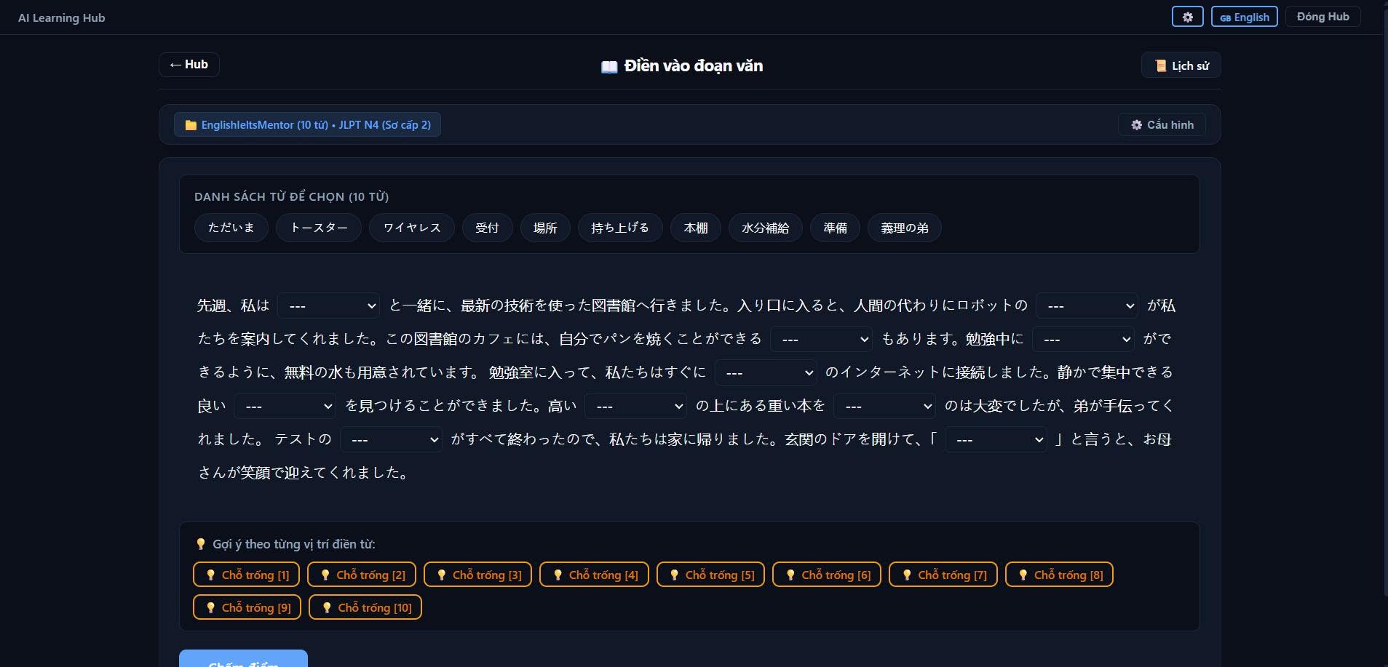Open first blank dropdown after 先週、私は
This screenshot has width=1388, height=667.
[x=329, y=305]
